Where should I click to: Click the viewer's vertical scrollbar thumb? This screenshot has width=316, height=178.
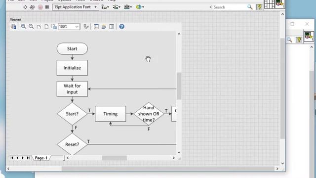[179, 86]
